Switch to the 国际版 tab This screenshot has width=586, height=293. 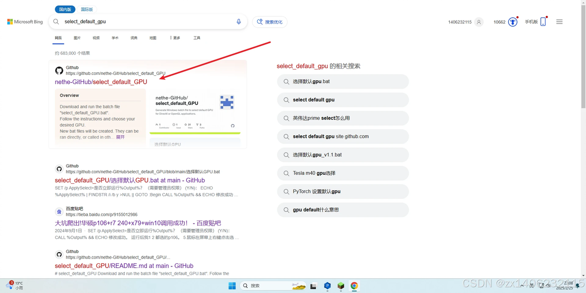(x=87, y=9)
